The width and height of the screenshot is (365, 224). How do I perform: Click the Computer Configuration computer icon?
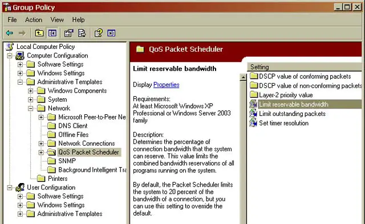coord(20,56)
